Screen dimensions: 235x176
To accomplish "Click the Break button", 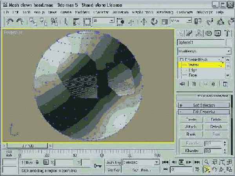I will coord(191,134).
